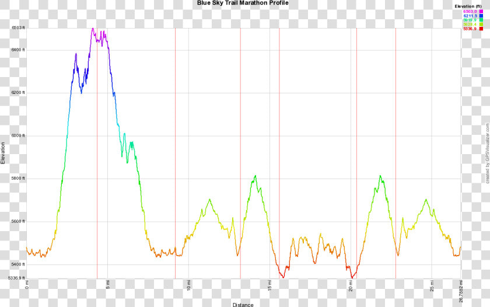The width and height of the screenshot is (490, 307).
Task: Click the green 5919.9 legend swatch
Action: tap(481, 20)
